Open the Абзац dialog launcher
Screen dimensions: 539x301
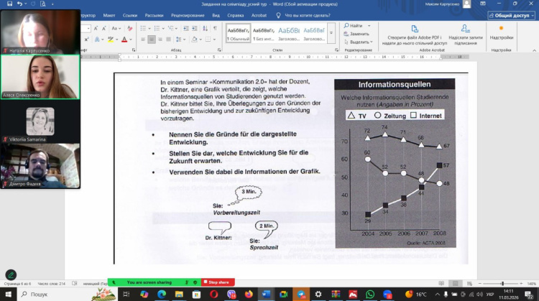(x=219, y=50)
